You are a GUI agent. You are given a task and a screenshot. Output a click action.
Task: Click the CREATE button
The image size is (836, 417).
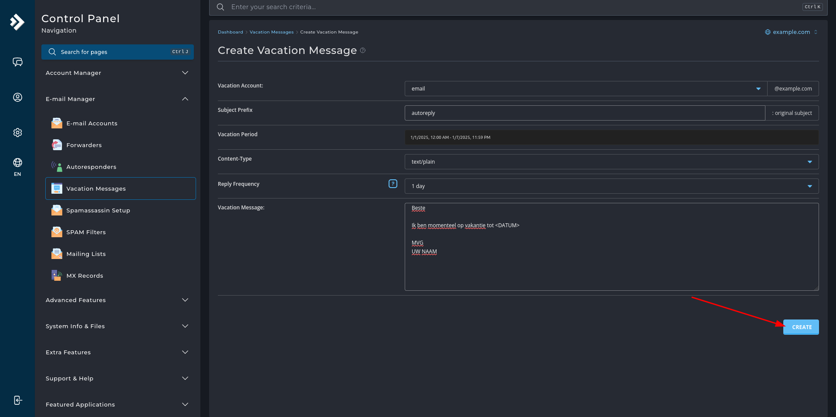pyautogui.click(x=801, y=327)
